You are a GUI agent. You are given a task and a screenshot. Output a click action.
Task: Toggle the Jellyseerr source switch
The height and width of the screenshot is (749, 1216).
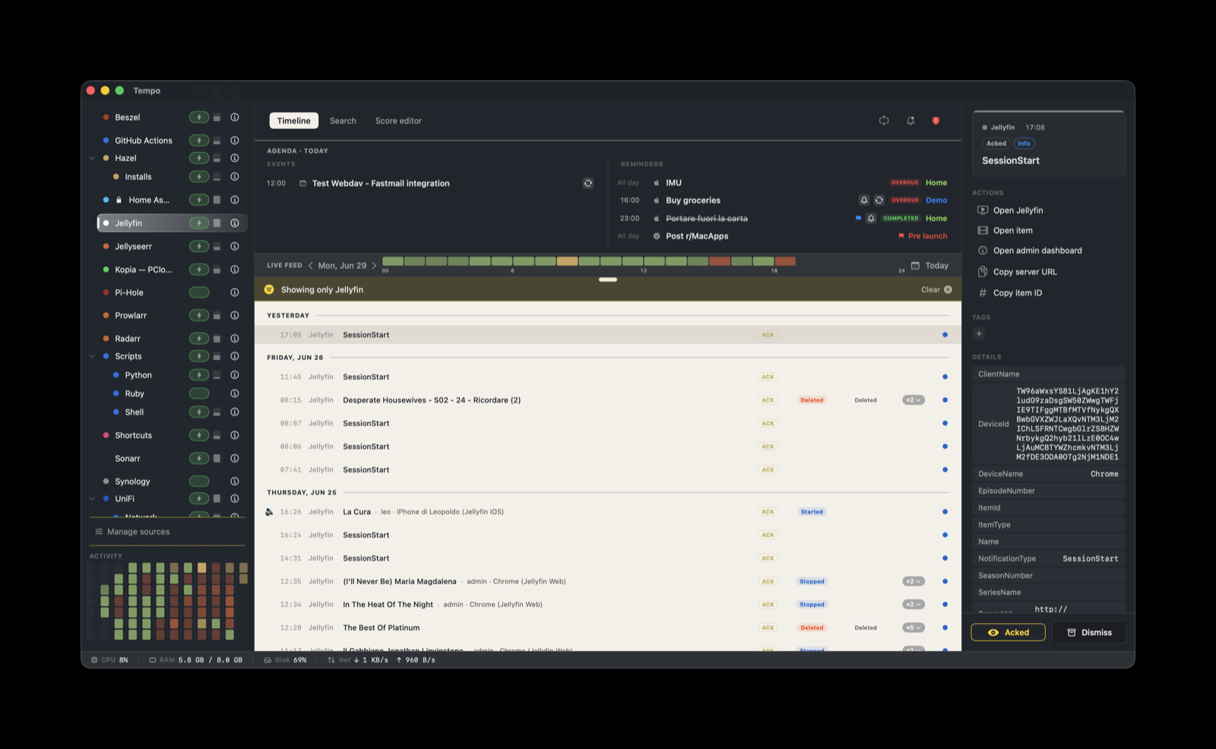coord(199,246)
